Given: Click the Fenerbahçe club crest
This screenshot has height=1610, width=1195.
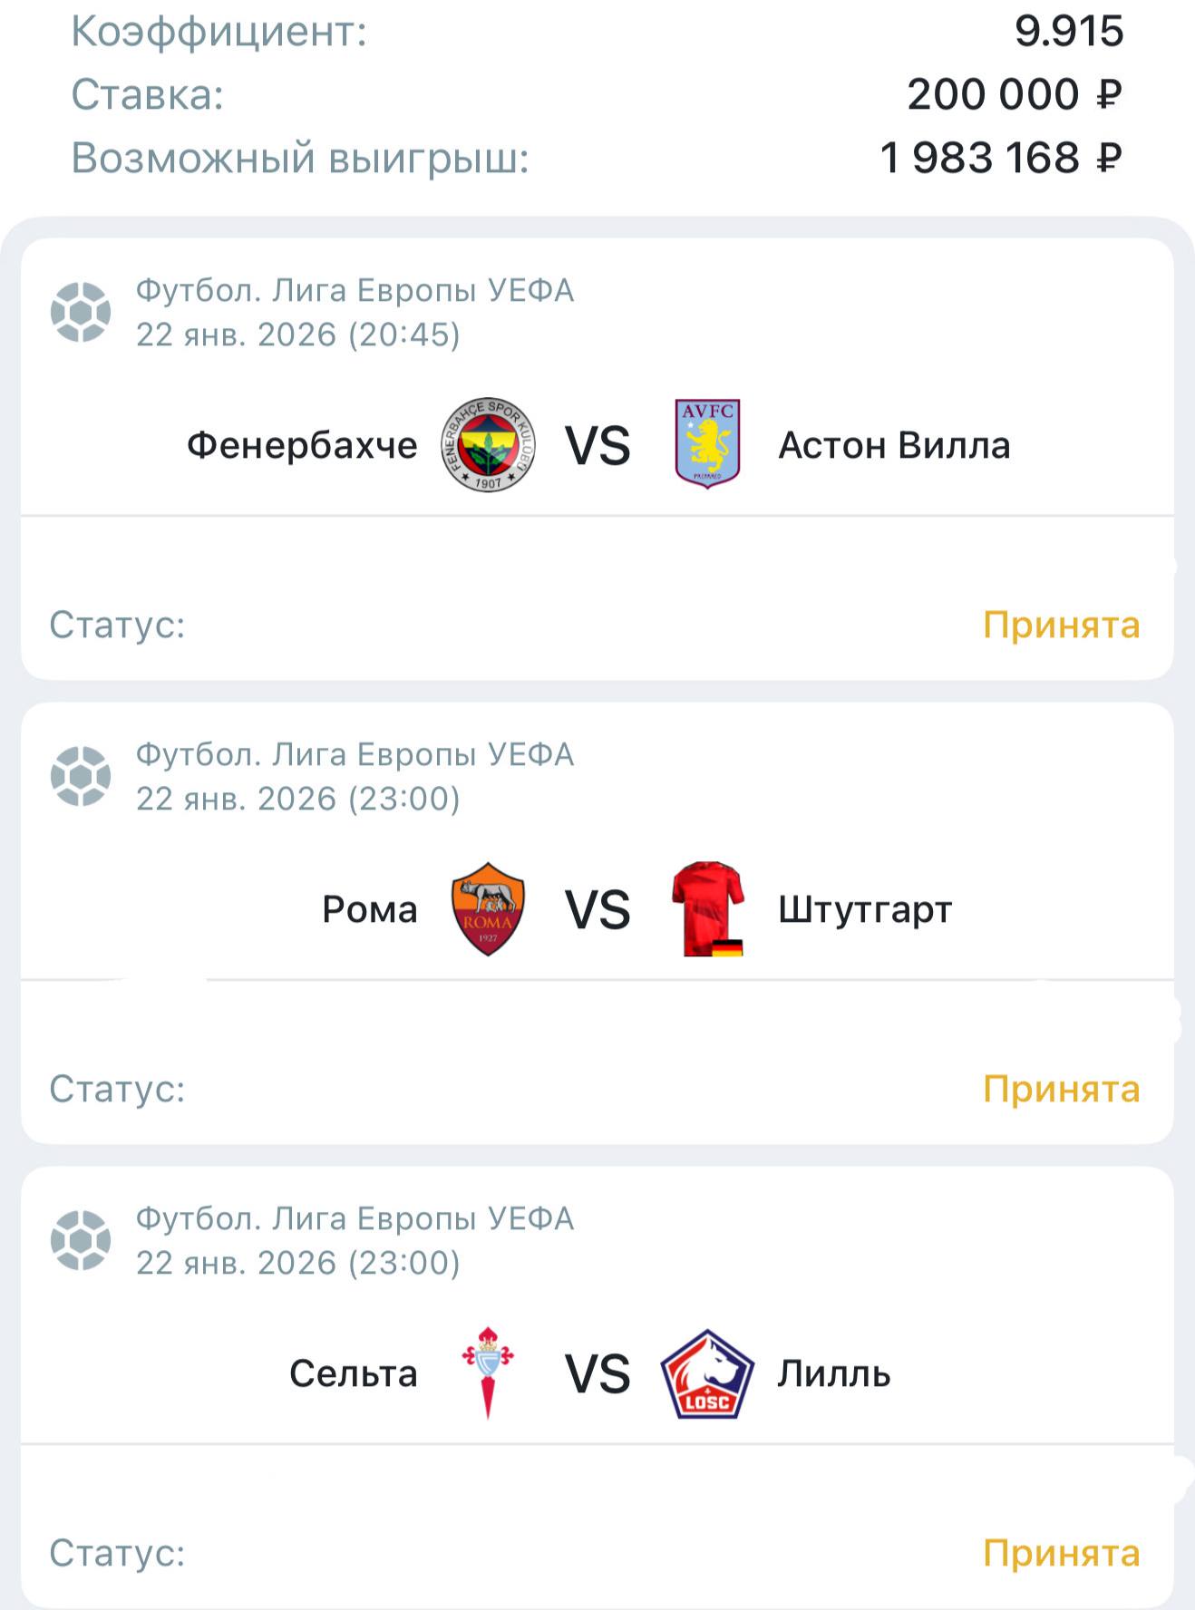Looking at the screenshot, I should (x=488, y=444).
